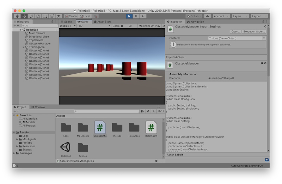This screenshot has width=282, height=184.
Task: Select the Hand tool in toolbar
Action: pos(17,16)
